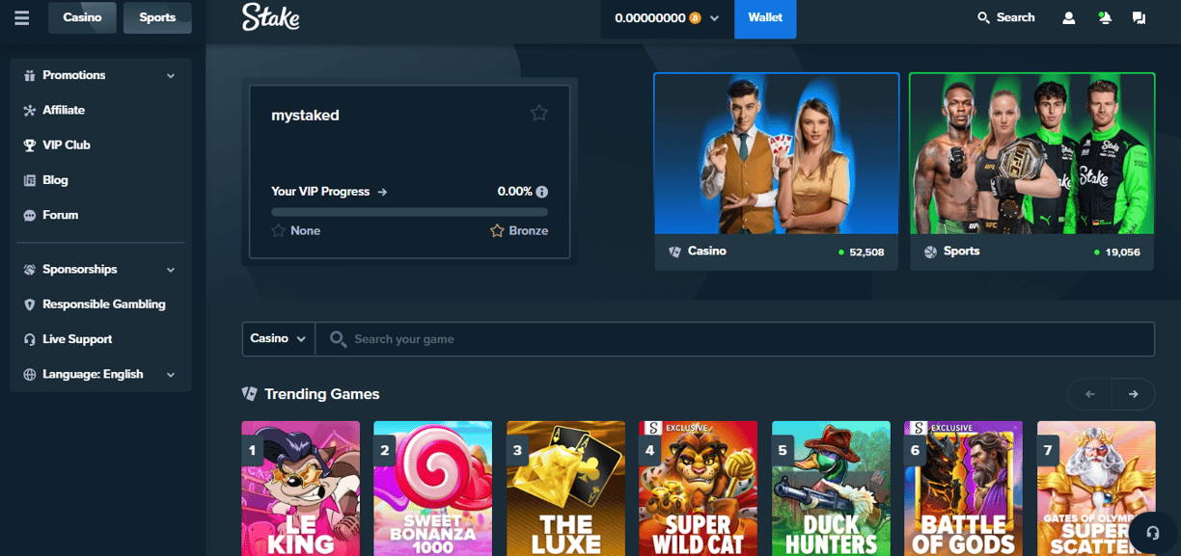Screen dimensions: 1181x556
Task: Switch to the Sports tab
Action: [x=157, y=17]
